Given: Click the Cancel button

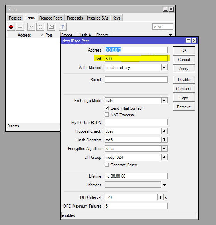Looking at the screenshot, I should [184, 60].
